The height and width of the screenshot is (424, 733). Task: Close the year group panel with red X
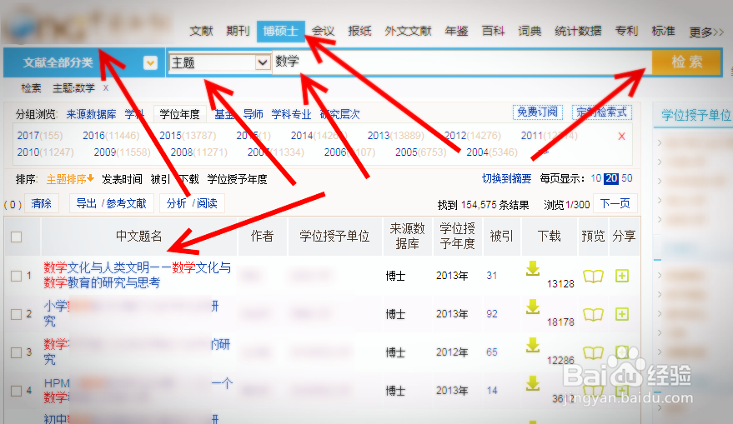(x=622, y=137)
